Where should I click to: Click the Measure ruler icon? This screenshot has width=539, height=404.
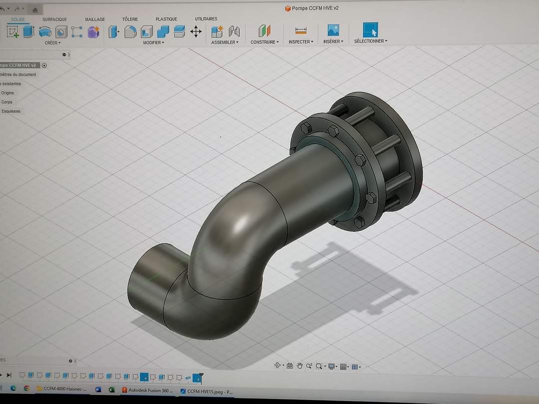(301, 31)
